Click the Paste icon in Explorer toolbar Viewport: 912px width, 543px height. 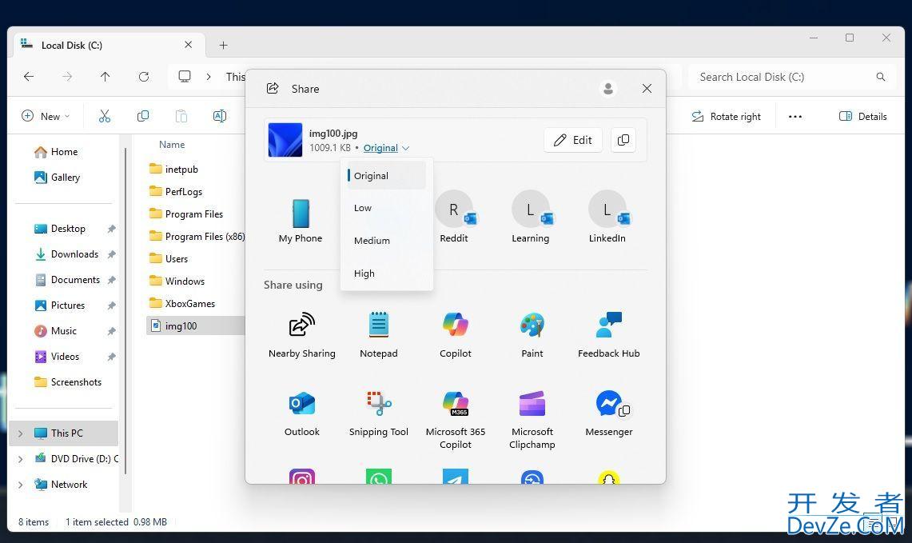pos(181,117)
